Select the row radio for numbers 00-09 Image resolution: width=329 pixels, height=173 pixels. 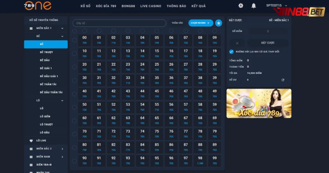pos(74,40)
